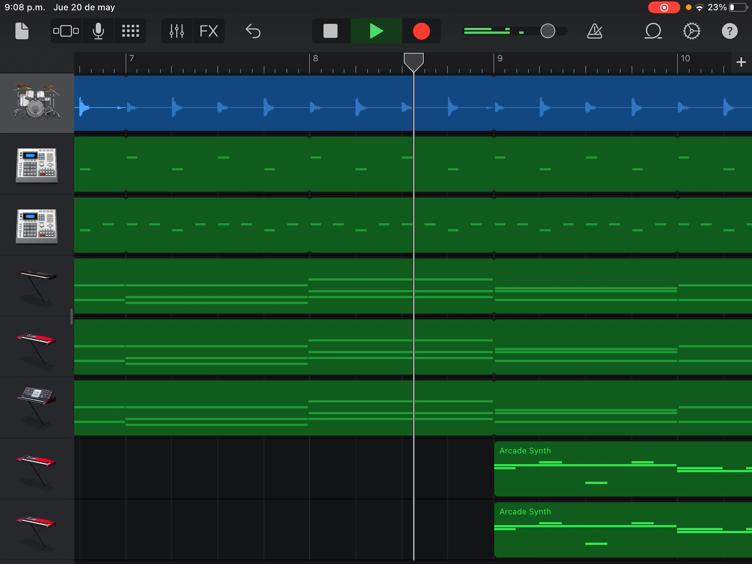Open the My Songs document browser
The image size is (752, 564).
pyautogui.click(x=22, y=31)
